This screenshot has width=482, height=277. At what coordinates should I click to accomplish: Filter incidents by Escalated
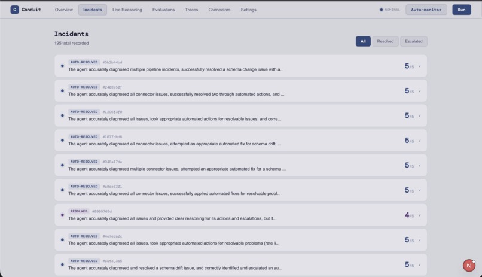point(413,41)
